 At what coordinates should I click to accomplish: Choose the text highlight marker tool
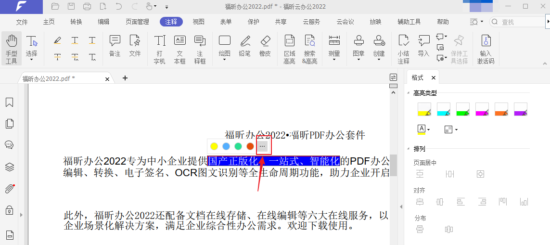(x=58, y=41)
